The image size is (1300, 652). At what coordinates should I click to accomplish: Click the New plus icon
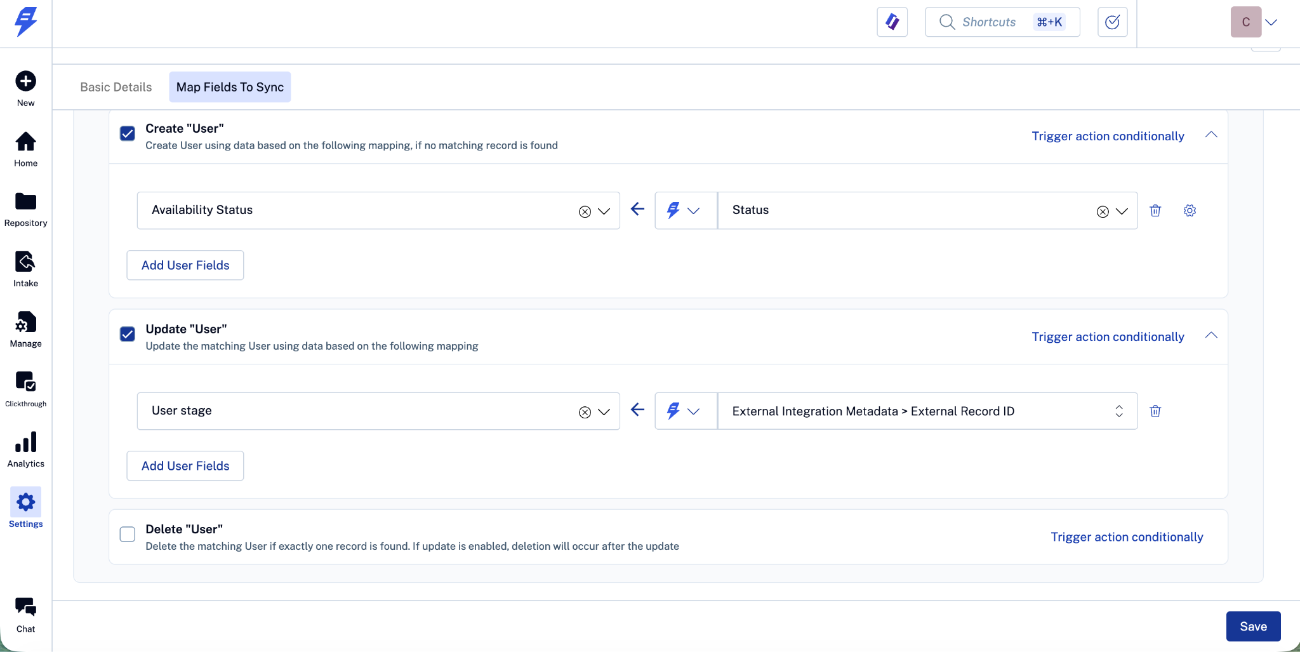click(x=25, y=81)
